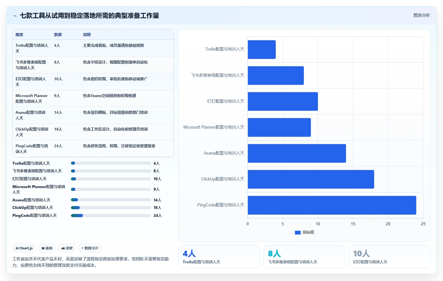Click the Trello bar in the chart

coord(262,50)
